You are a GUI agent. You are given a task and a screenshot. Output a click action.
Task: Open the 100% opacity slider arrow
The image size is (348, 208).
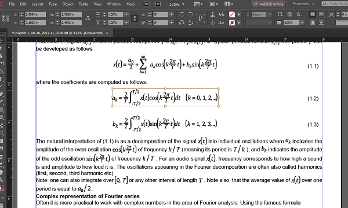302,23
